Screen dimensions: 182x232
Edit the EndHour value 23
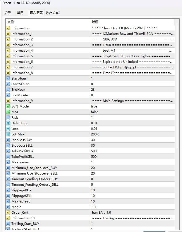coord(93,90)
